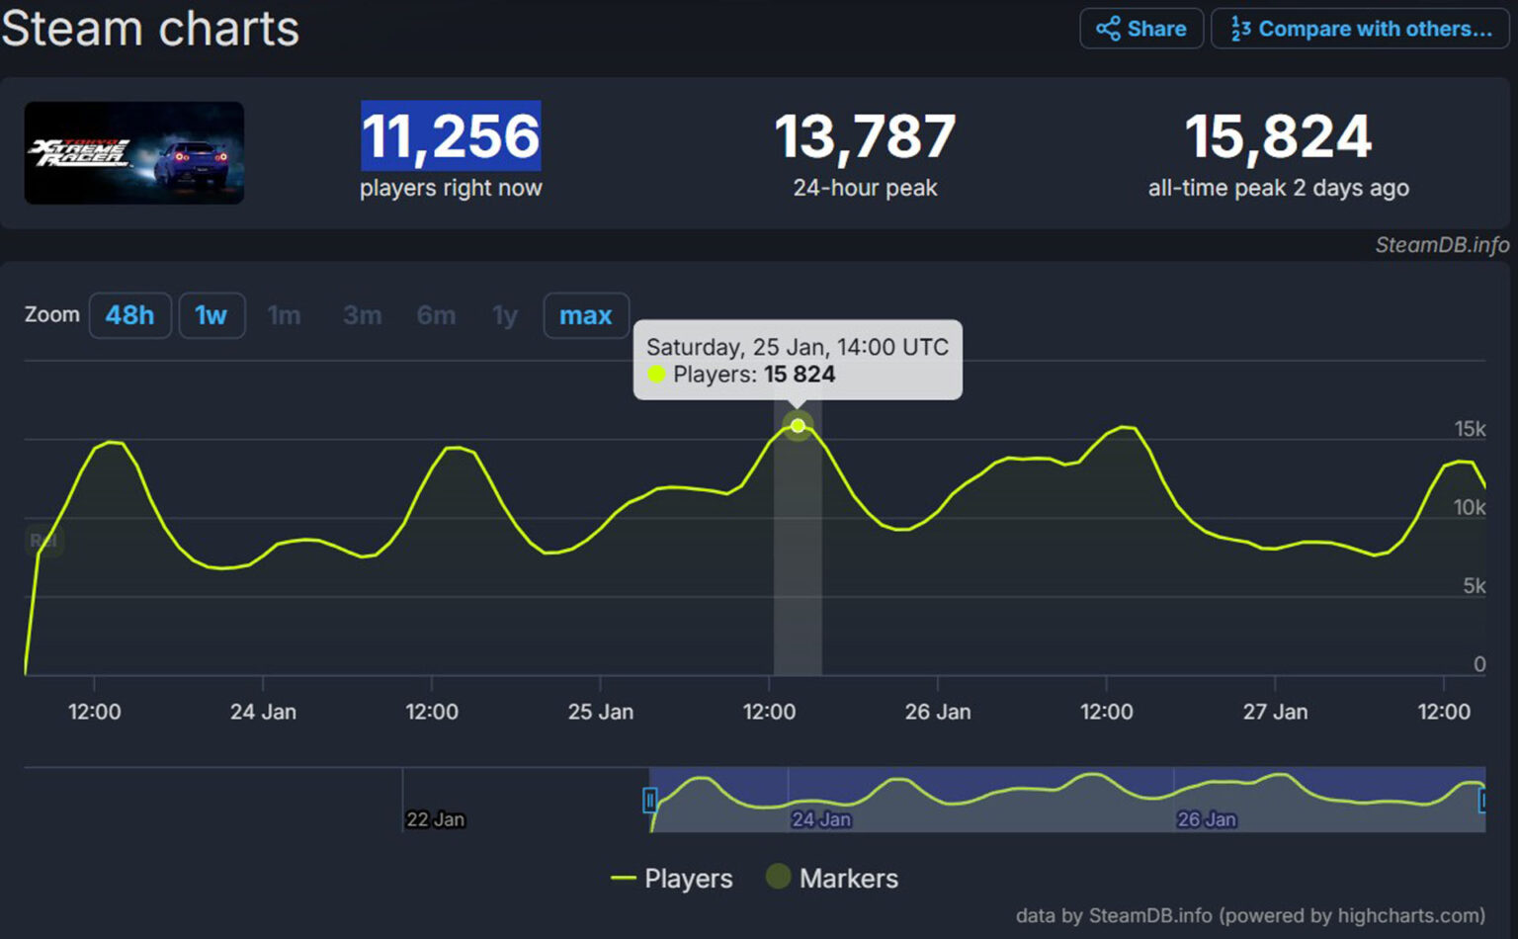Select the 11,256 current players number
The width and height of the screenshot is (1518, 939).
pos(451,136)
